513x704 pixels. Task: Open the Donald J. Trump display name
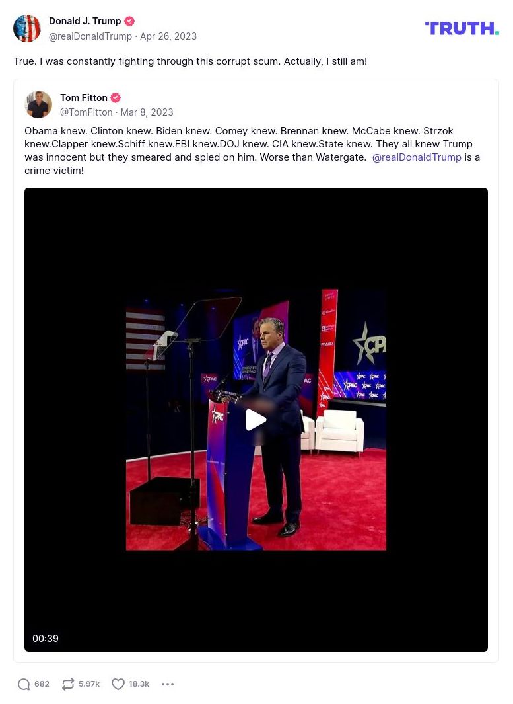tap(85, 21)
